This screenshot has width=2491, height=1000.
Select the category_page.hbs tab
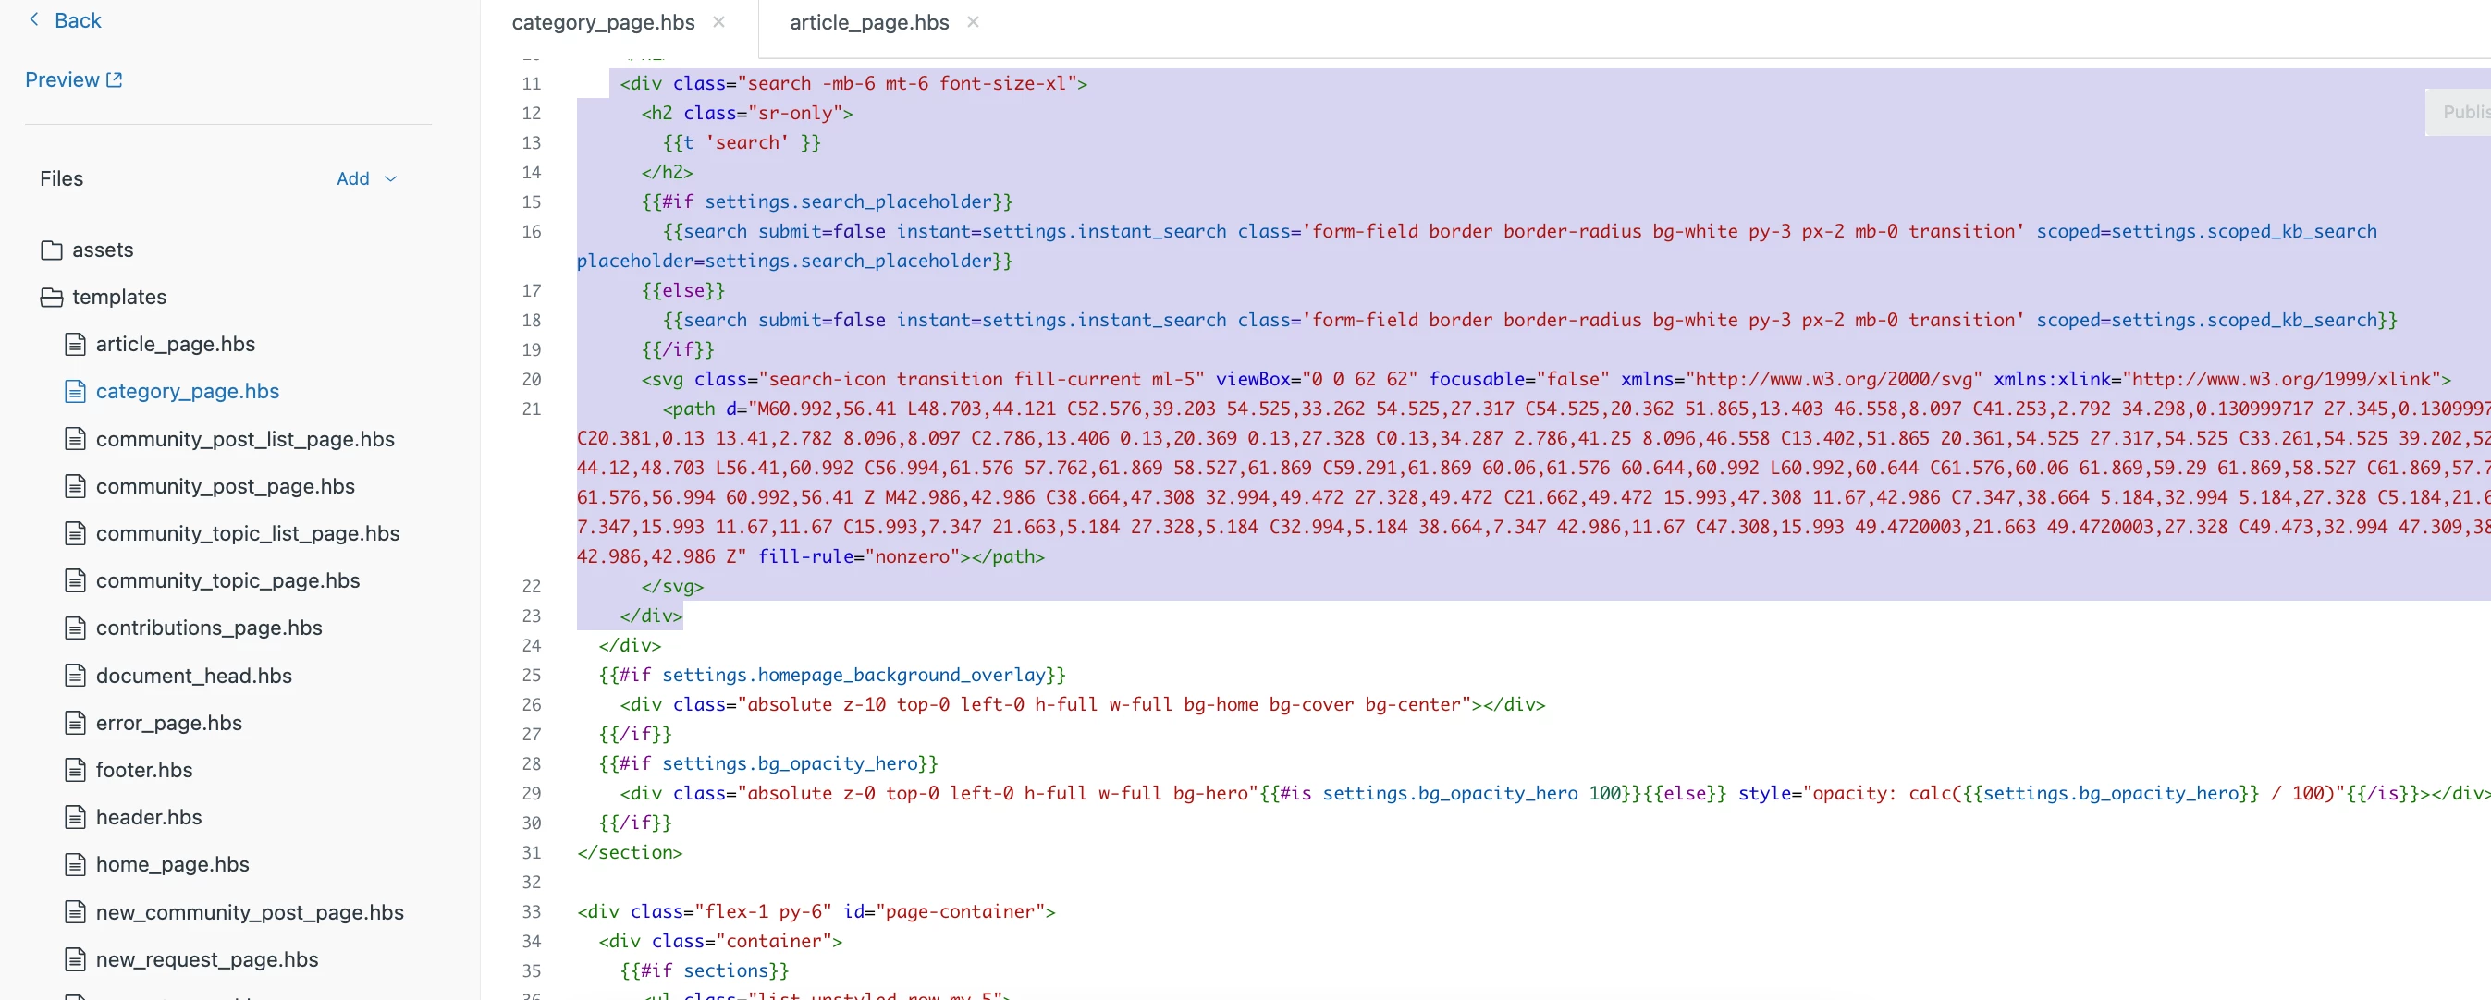tap(603, 22)
